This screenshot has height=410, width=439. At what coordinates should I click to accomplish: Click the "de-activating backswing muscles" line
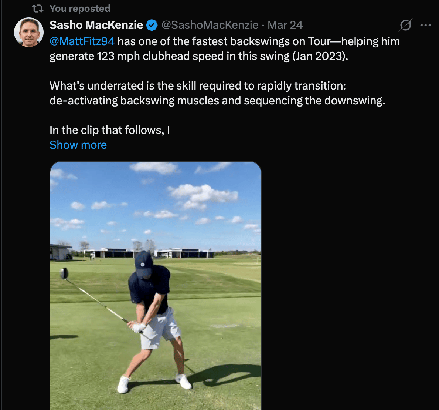(217, 101)
